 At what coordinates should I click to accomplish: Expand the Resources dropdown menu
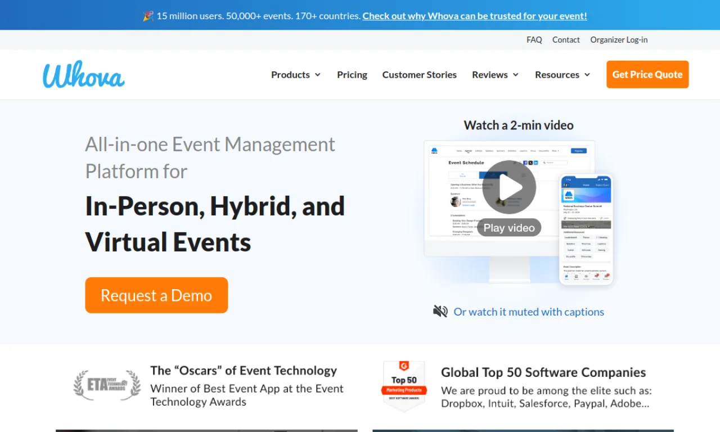(562, 75)
